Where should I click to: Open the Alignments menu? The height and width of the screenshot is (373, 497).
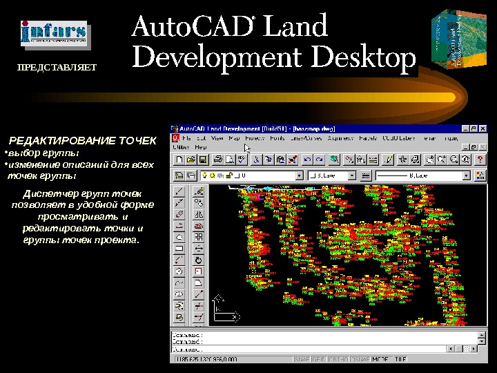tap(341, 138)
